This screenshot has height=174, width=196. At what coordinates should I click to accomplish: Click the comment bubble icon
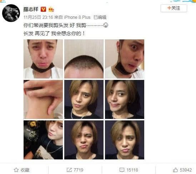122,170
